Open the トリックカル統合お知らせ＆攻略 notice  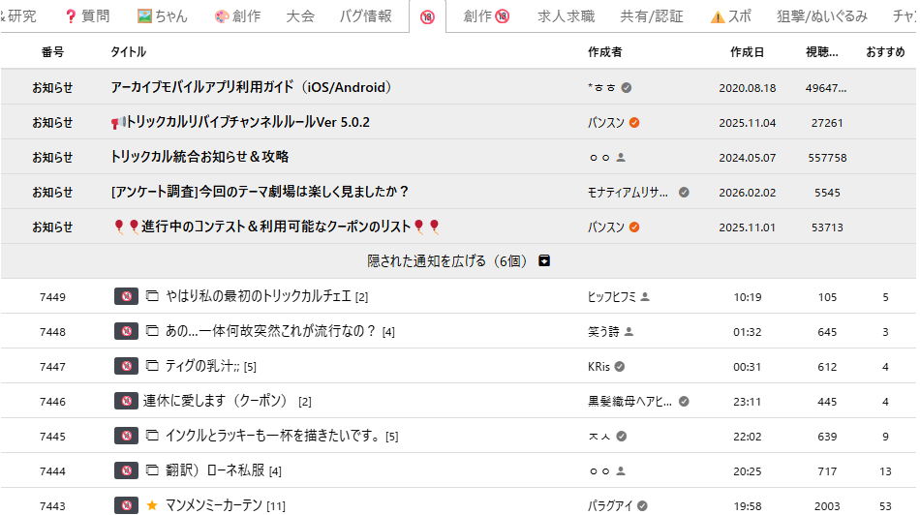coord(199,157)
